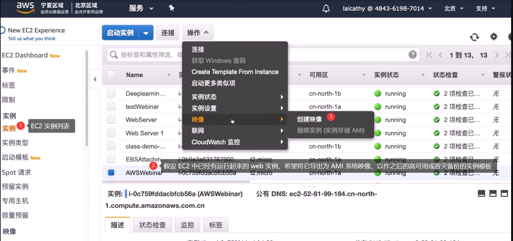This screenshot has width=513, height=241.
Task: Open Name column sort dropdown
Action: pos(169,75)
